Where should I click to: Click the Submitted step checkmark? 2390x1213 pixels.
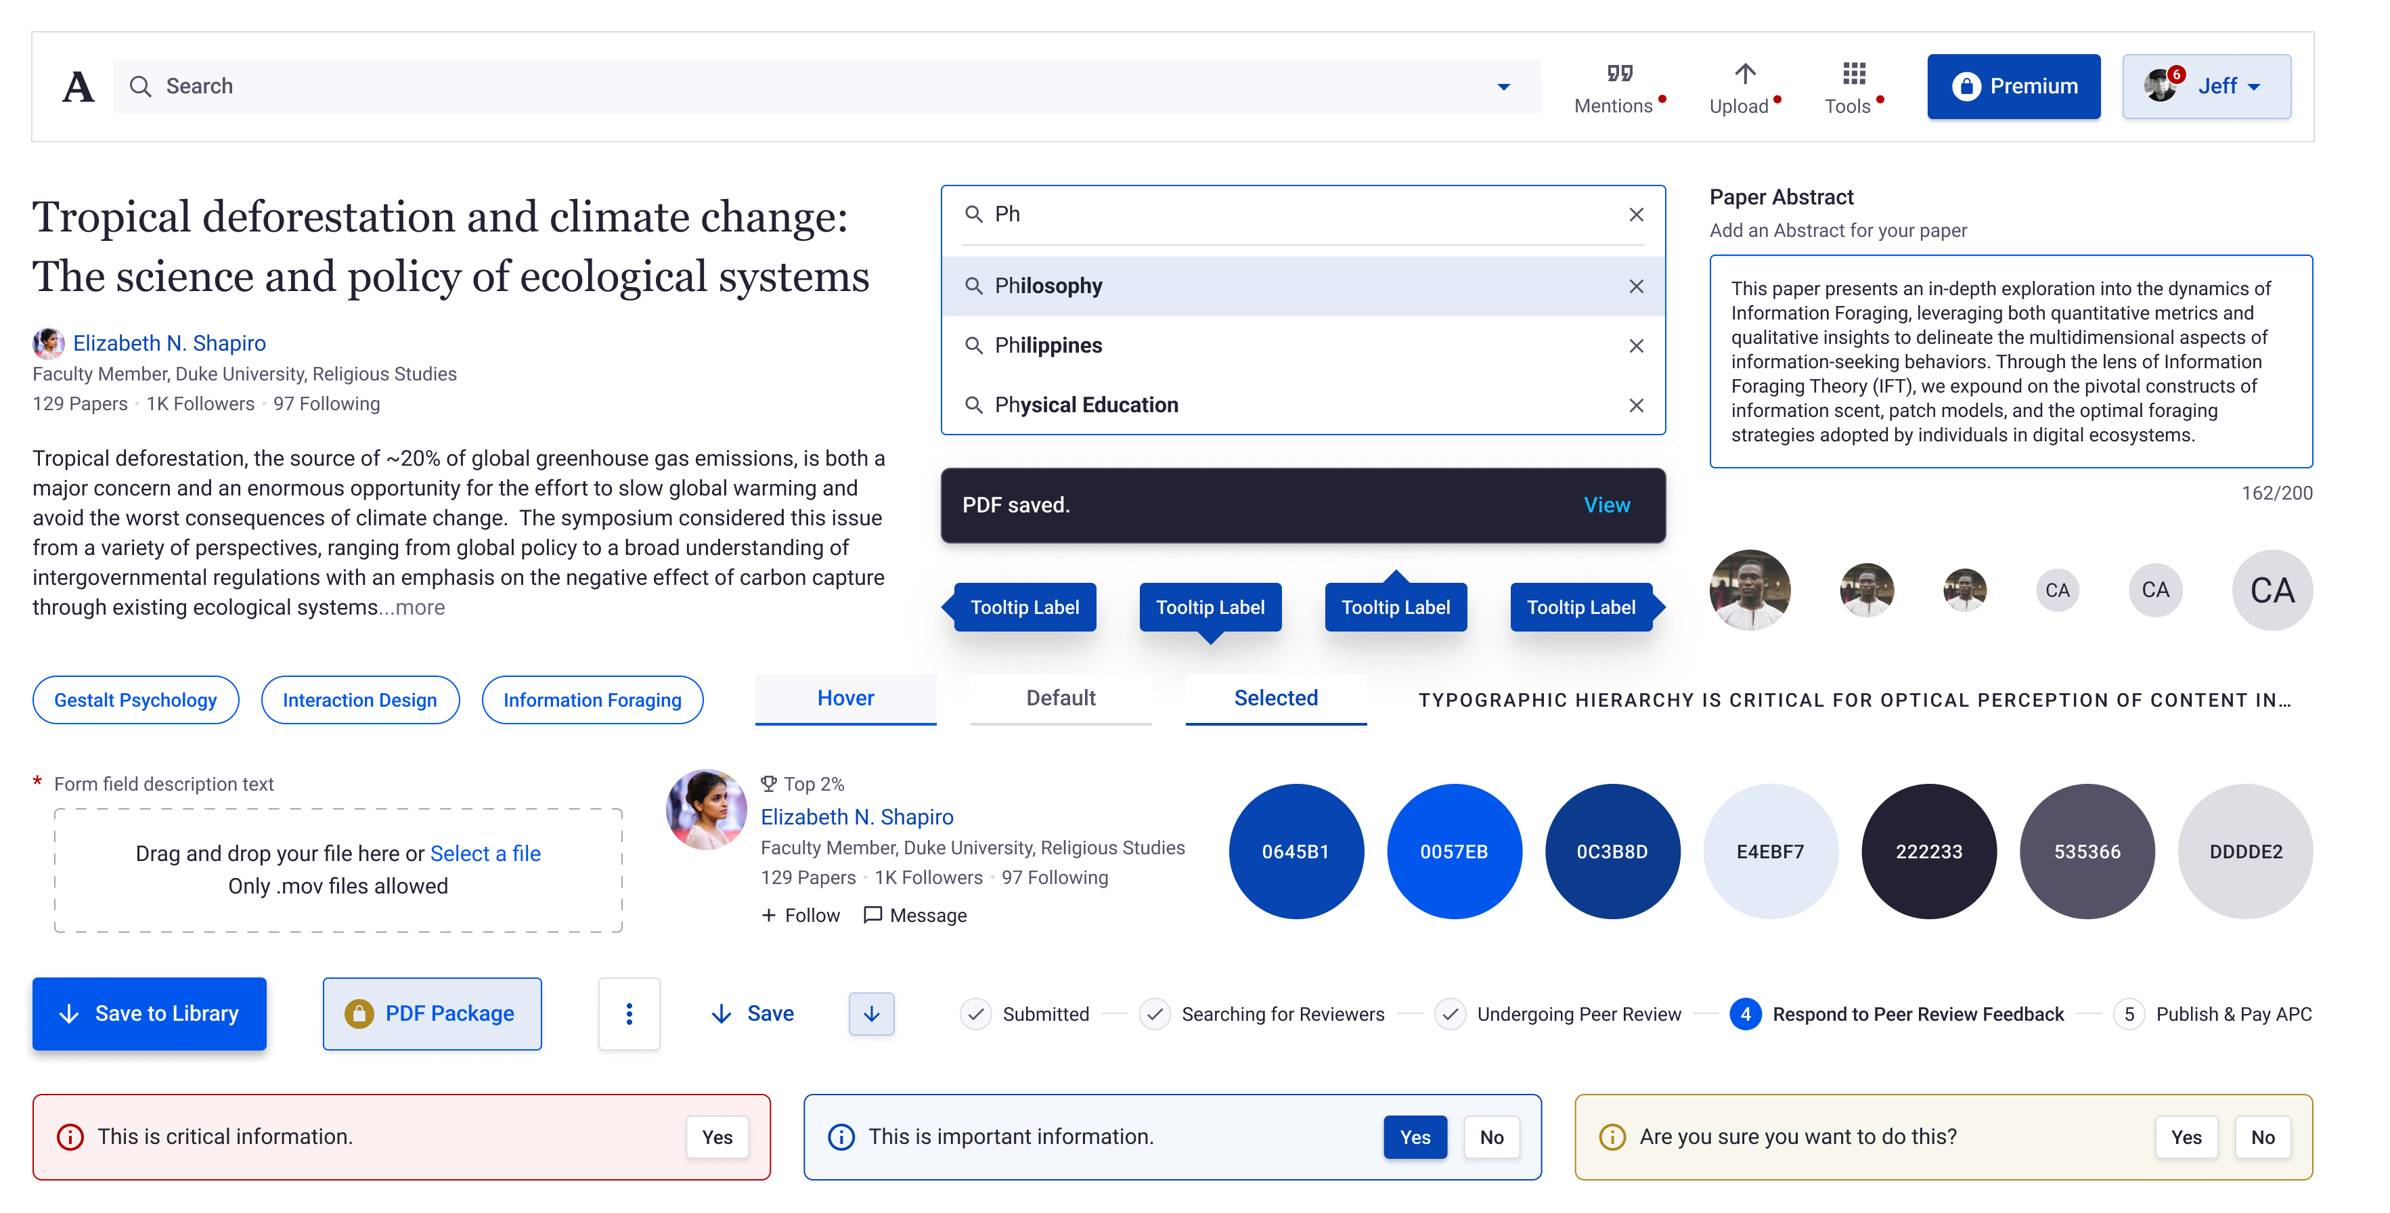(x=975, y=1015)
